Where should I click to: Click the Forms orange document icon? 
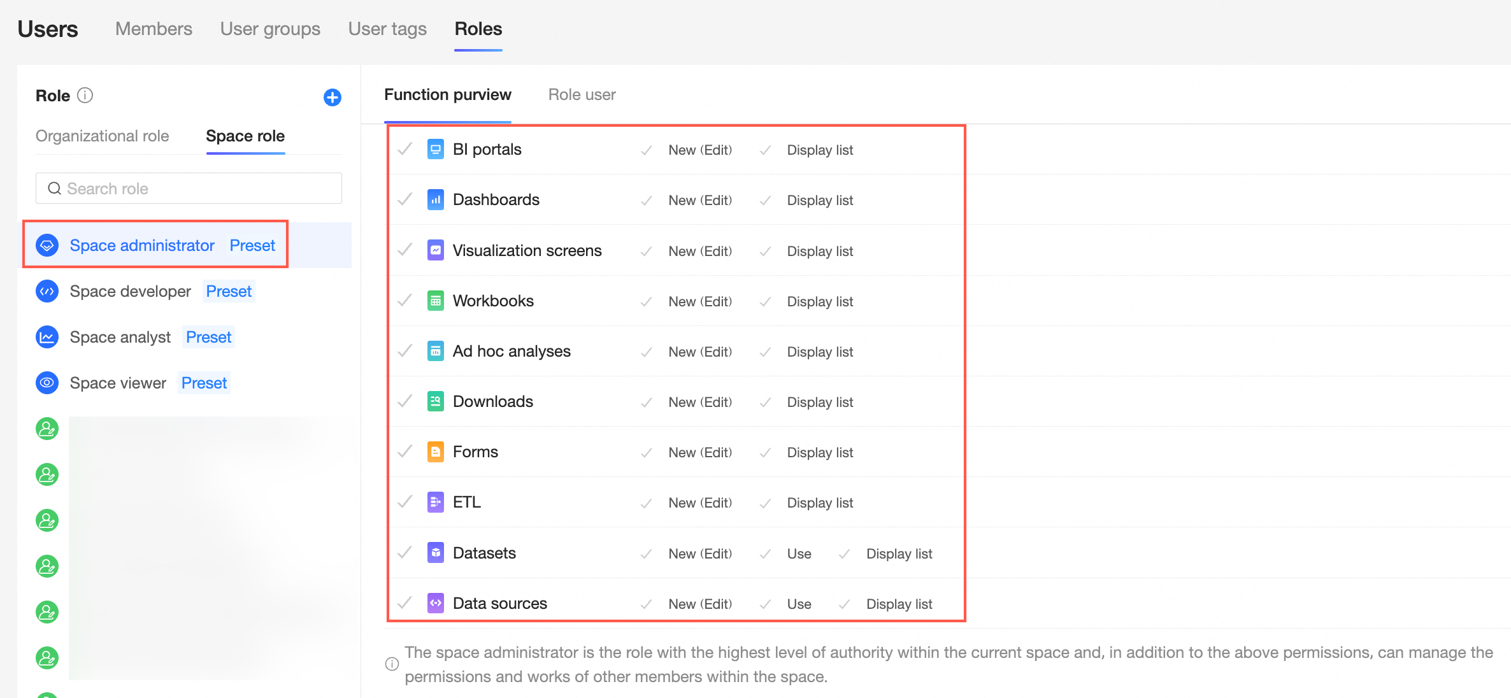pos(436,452)
